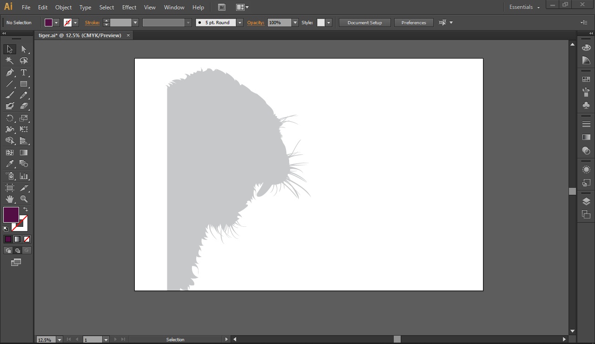Select the Slice tool
The image size is (595, 344).
(24, 188)
